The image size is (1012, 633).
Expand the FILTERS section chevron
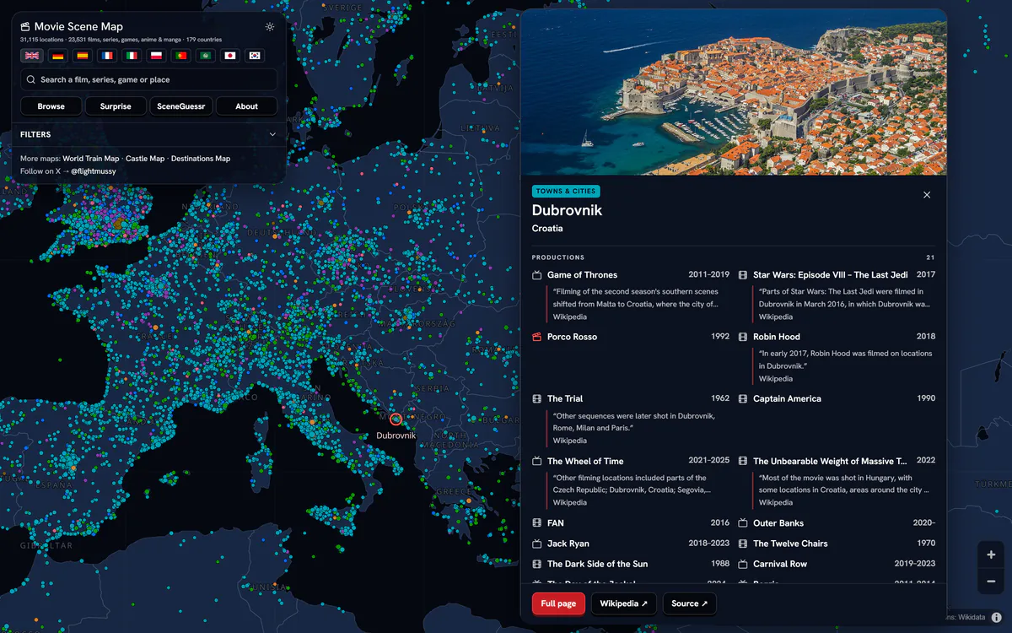click(272, 134)
